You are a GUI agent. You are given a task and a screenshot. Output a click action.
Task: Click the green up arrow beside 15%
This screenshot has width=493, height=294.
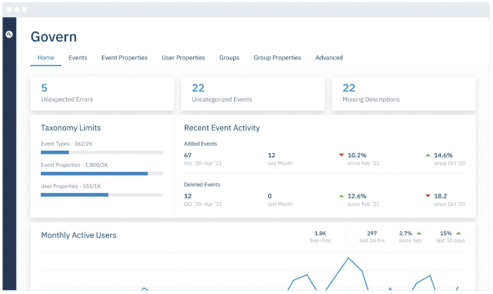tap(459, 234)
